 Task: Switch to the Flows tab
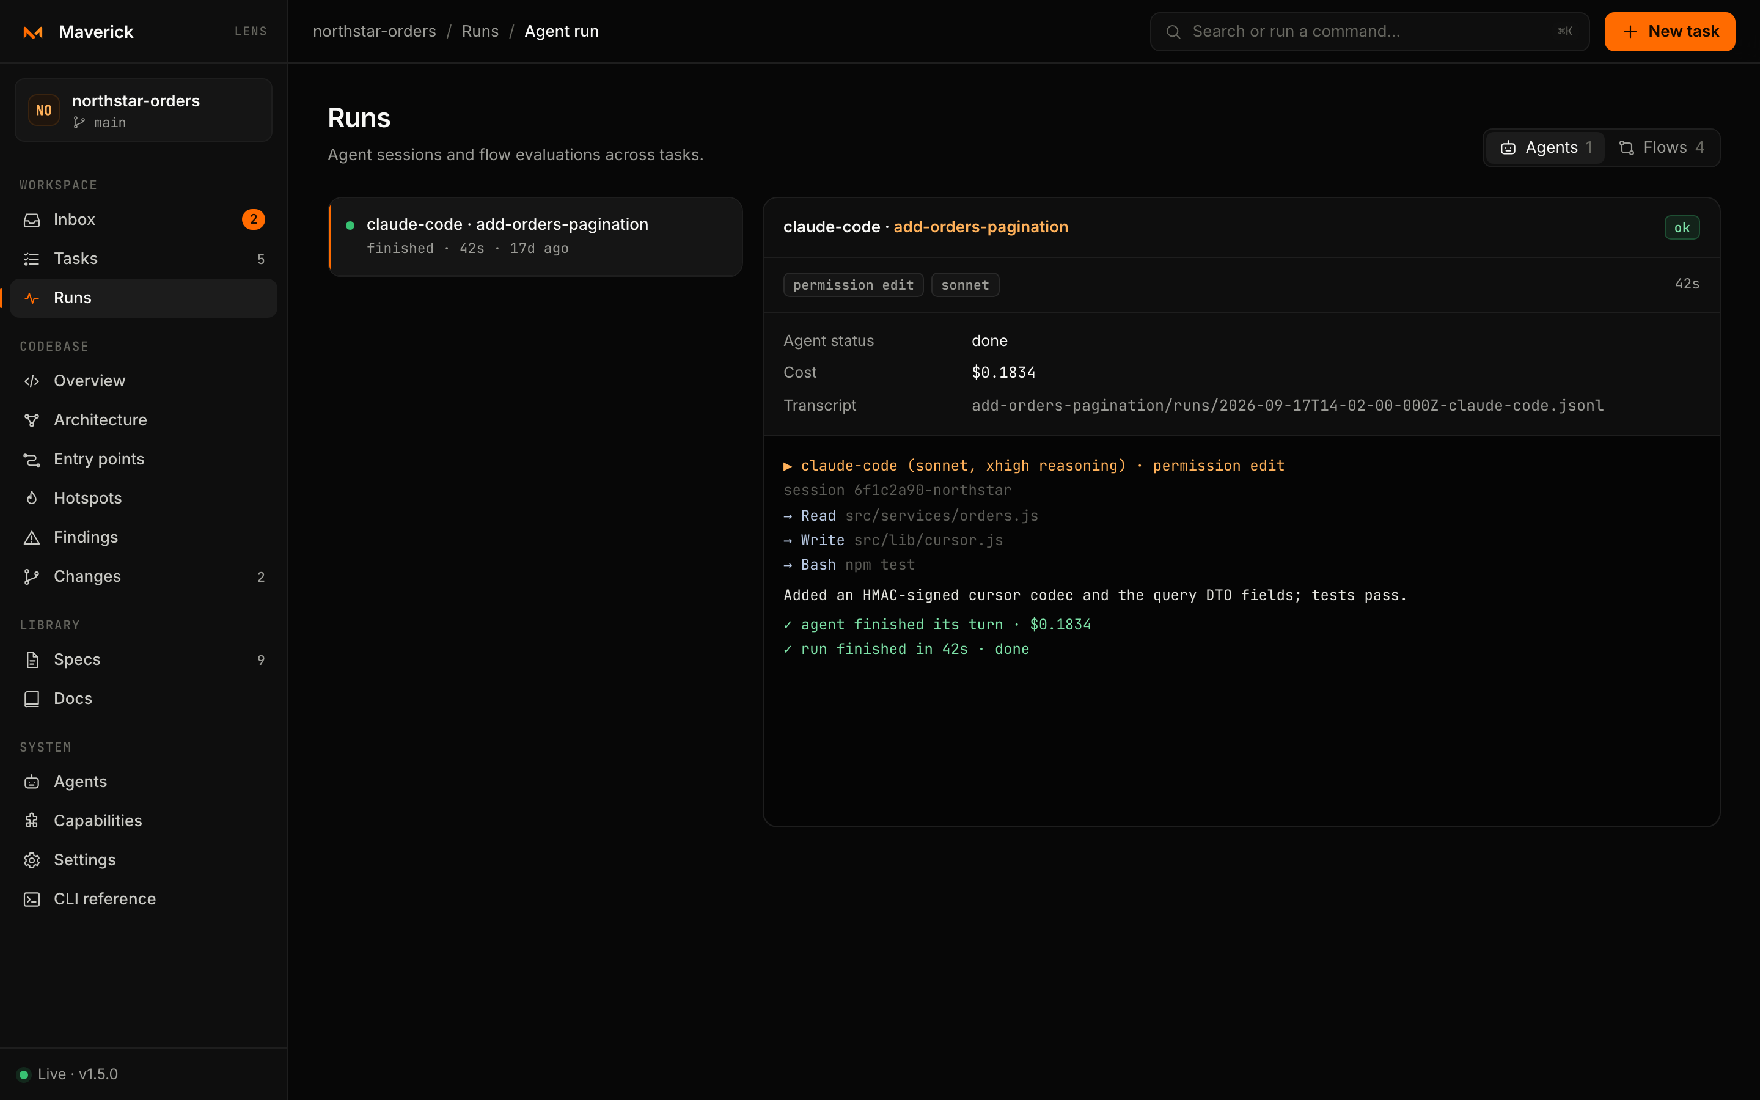tap(1661, 148)
